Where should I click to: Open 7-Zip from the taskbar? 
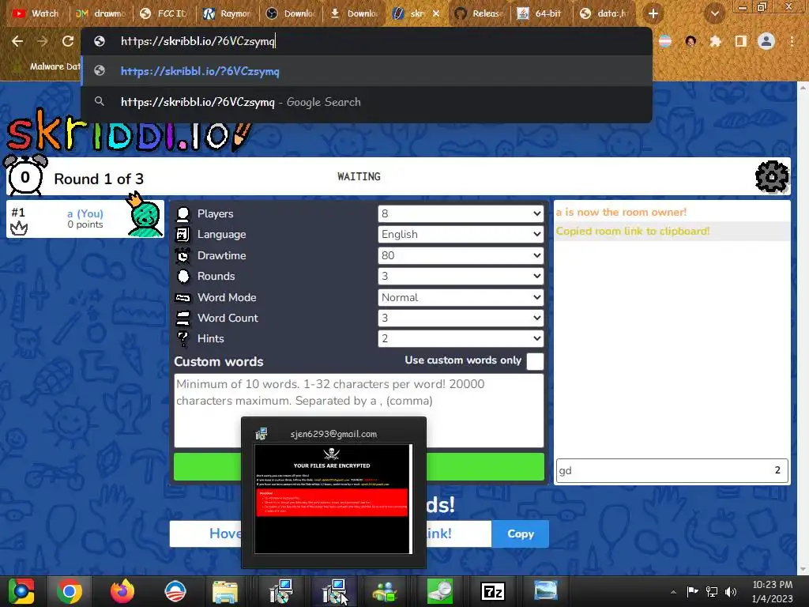[x=491, y=591]
